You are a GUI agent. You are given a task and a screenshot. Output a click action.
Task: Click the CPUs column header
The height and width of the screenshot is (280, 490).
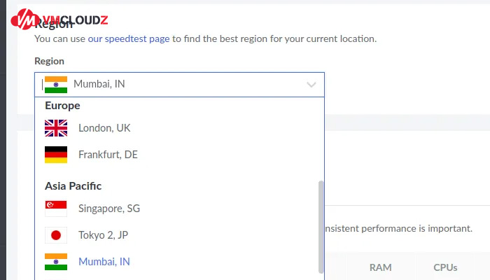(x=445, y=267)
